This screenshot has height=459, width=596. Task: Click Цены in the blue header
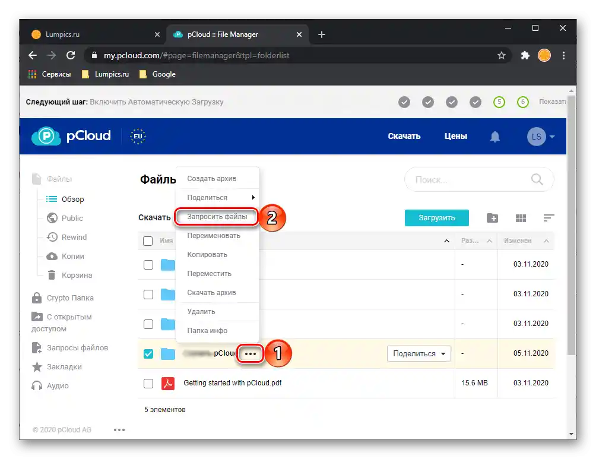[x=456, y=136]
